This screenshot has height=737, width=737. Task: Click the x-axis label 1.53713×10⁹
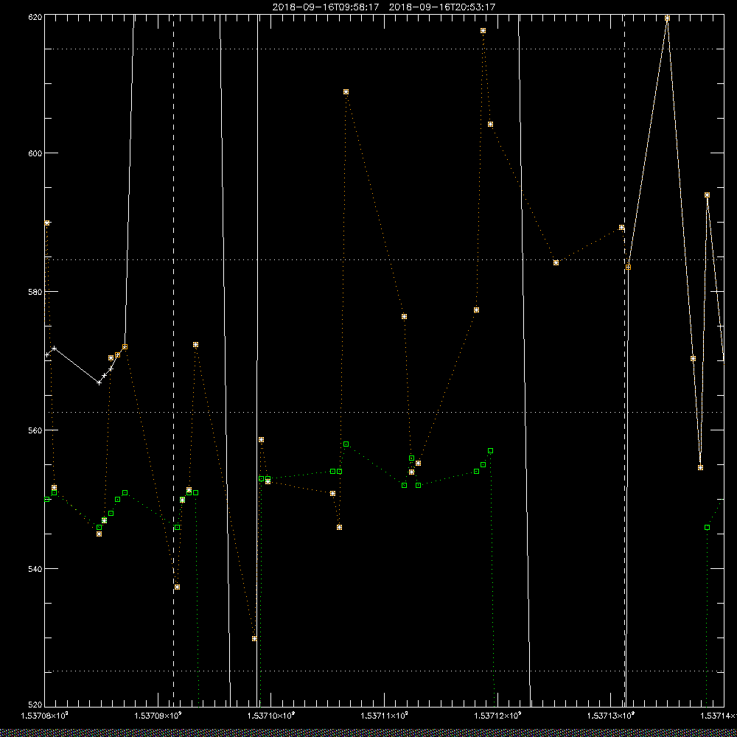[x=611, y=716]
